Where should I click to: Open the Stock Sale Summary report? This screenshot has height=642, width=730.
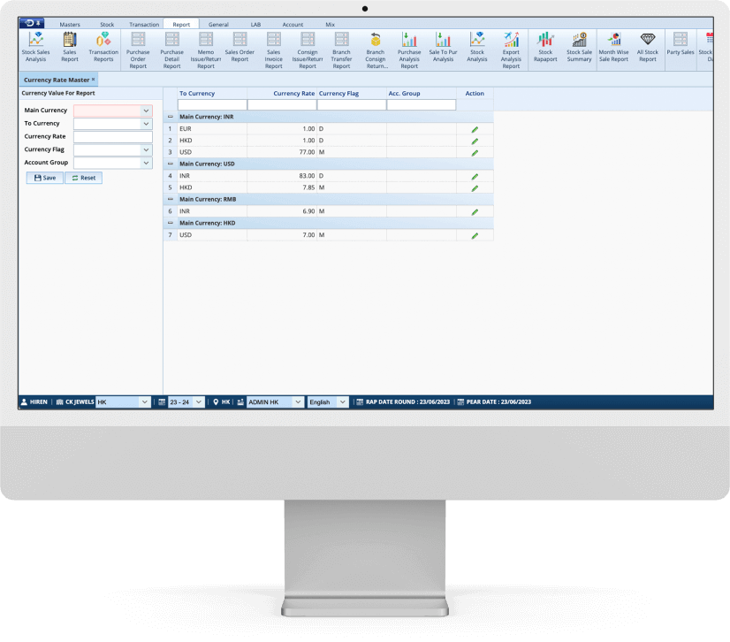coord(579,47)
